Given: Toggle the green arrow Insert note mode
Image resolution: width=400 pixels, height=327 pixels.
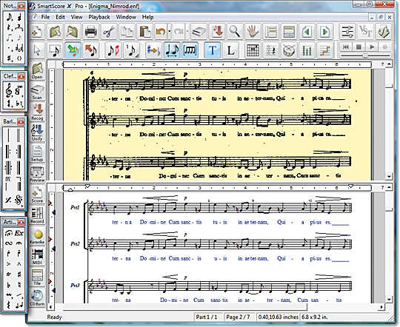Looking at the screenshot, I should [73, 50].
